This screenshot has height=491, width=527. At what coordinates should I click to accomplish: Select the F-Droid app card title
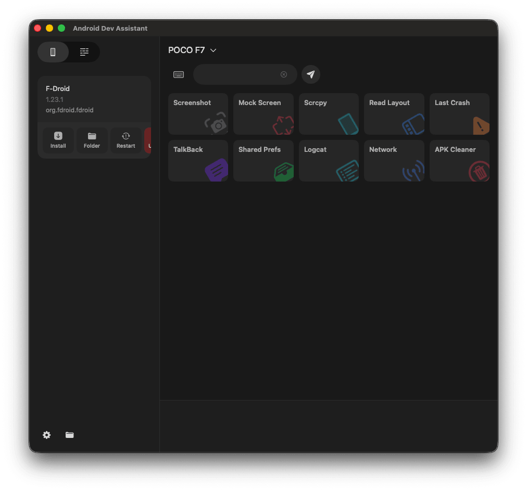point(57,88)
